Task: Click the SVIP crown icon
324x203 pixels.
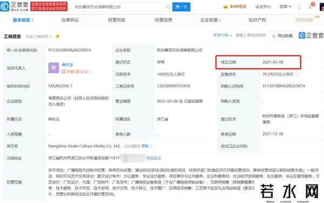Action: (x=225, y=7)
